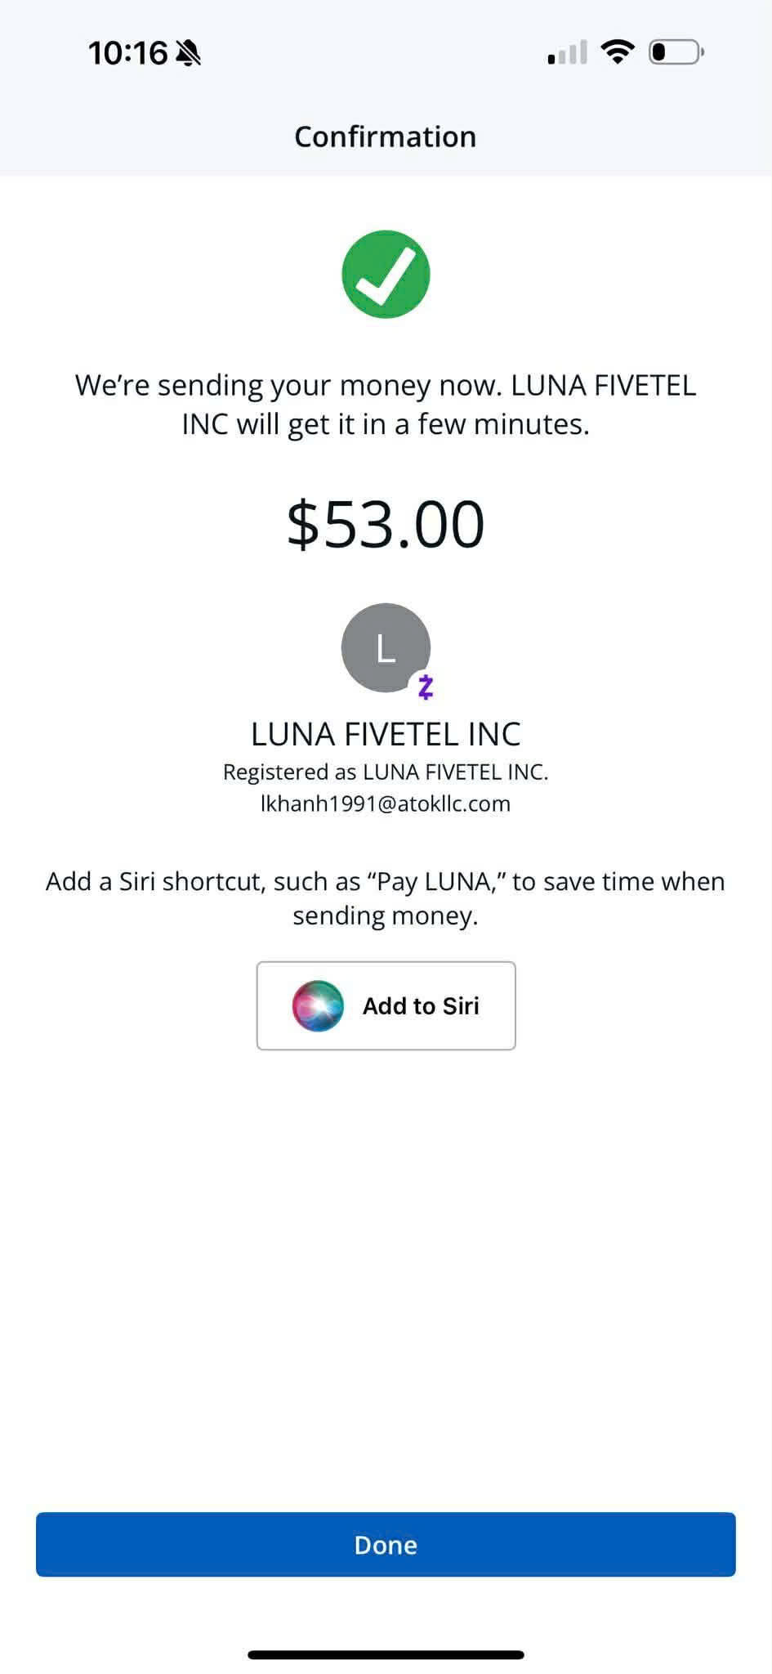Tap the silent mode bell icon
This screenshot has width=772, height=1674.
point(189,54)
